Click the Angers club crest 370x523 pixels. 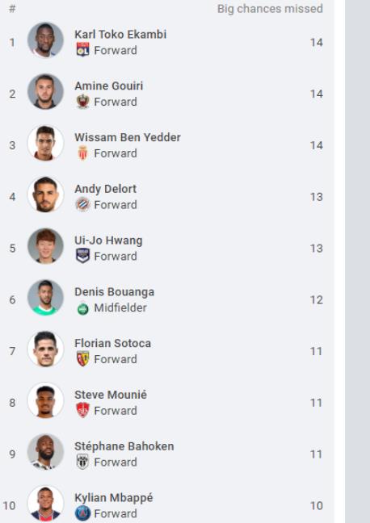click(x=82, y=462)
